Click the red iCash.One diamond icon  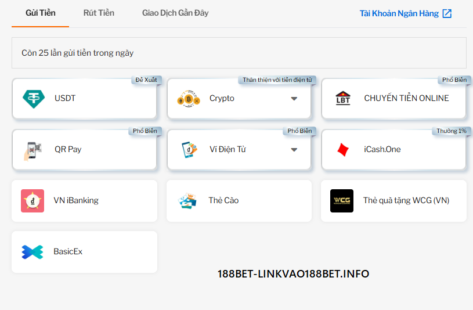coord(342,150)
